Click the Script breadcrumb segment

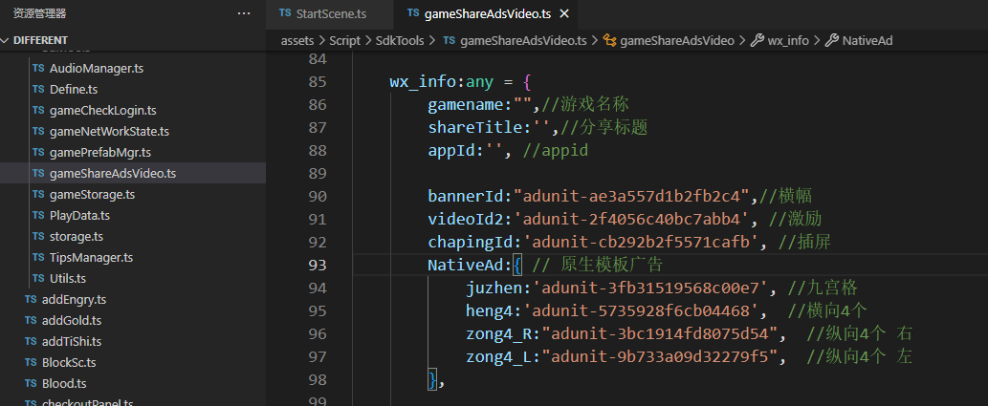(x=344, y=40)
